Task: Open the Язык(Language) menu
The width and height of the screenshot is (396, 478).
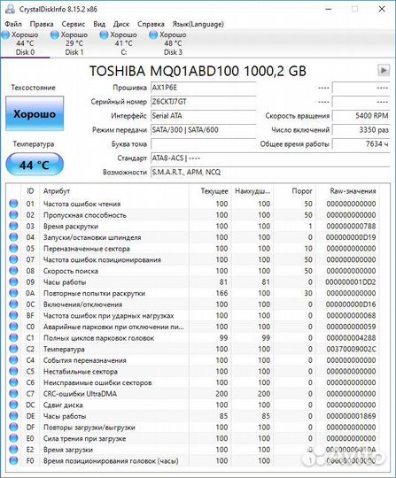Action: (198, 24)
